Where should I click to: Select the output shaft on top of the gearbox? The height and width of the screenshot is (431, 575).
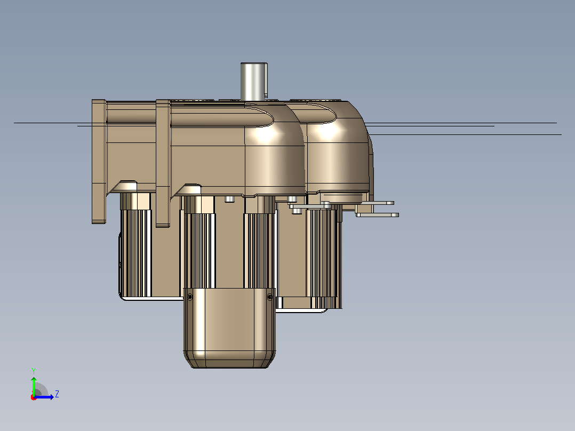(254, 82)
